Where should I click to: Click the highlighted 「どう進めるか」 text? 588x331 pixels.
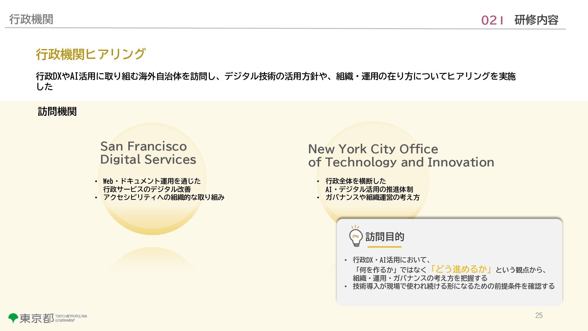(x=461, y=269)
